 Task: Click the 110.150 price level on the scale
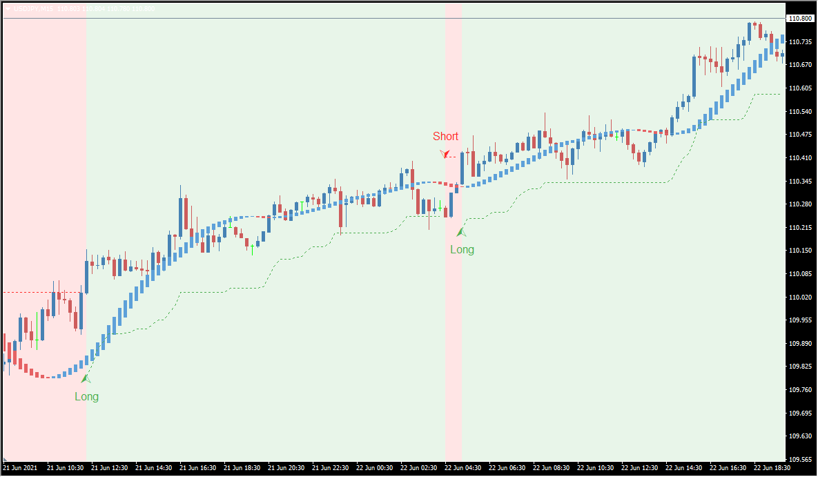point(800,251)
